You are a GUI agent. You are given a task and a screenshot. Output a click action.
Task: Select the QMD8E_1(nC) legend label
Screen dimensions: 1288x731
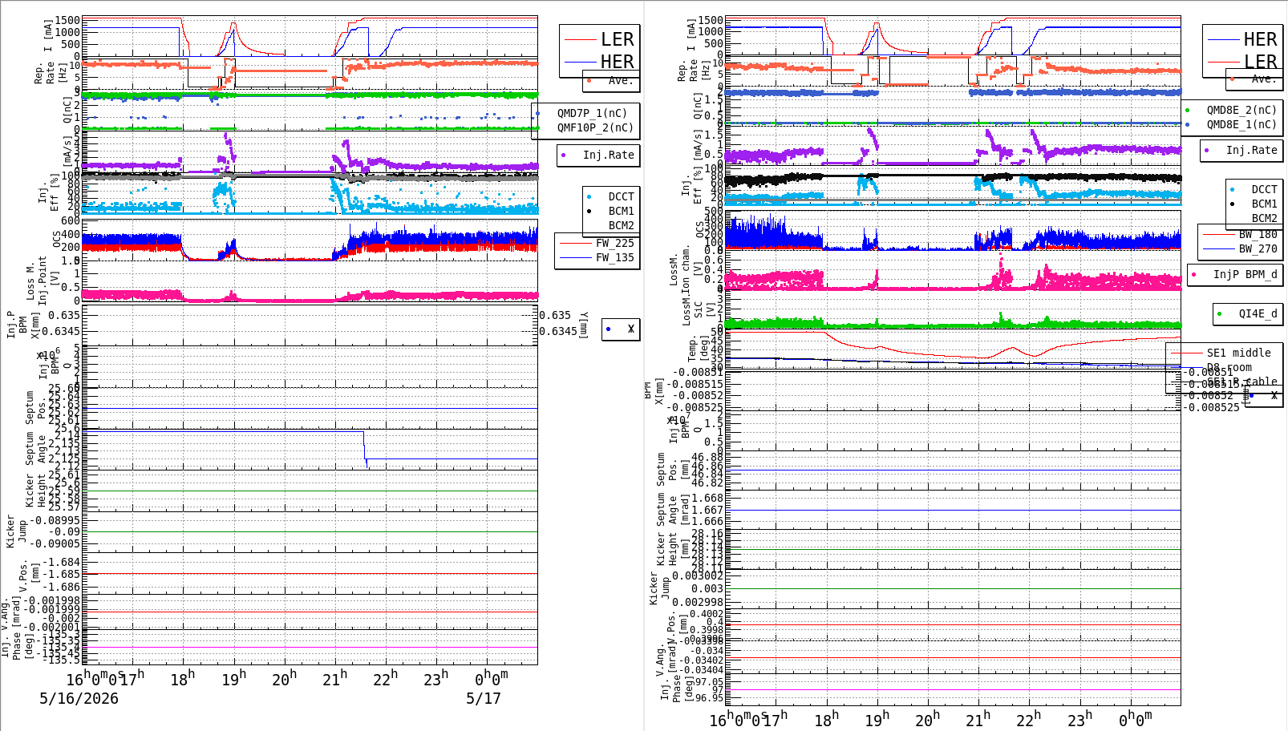click(1241, 124)
